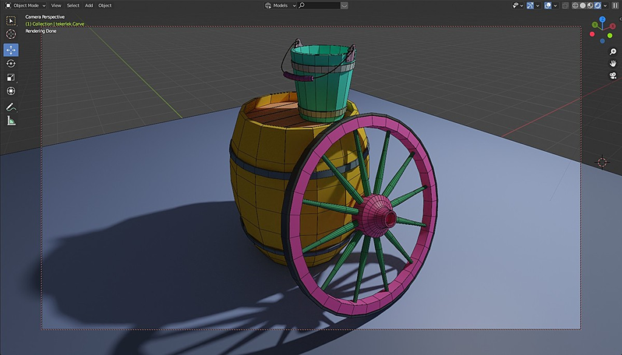Screen dimensions: 622x355
Task: Expand the Models orientation dropdown
Action: pos(280,5)
